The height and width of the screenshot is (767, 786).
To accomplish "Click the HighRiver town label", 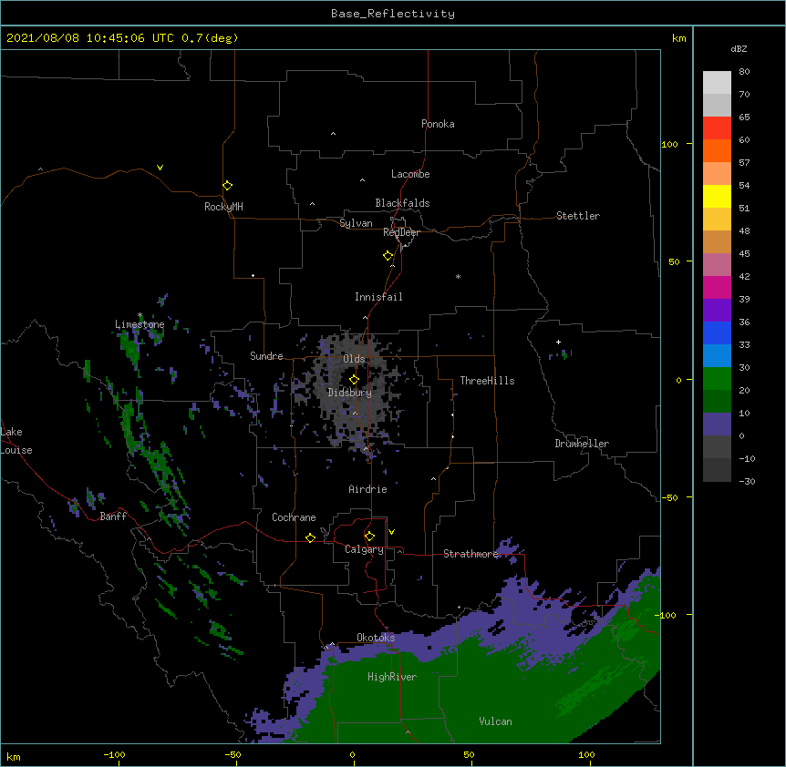I will tap(392, 677).
